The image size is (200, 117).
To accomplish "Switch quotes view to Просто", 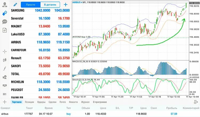I will [31, 5].
